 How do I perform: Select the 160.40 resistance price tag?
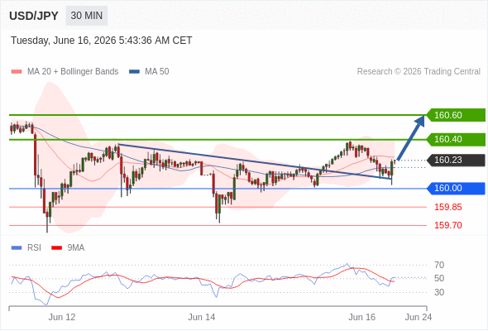[456, 139]
